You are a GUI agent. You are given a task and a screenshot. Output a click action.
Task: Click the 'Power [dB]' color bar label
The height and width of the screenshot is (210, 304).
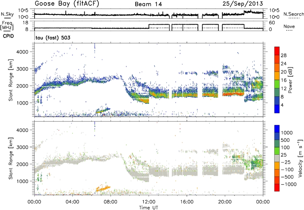pos(290,80)
